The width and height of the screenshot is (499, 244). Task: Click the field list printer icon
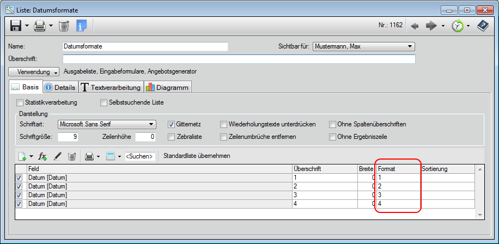click(x=89, y=156)
